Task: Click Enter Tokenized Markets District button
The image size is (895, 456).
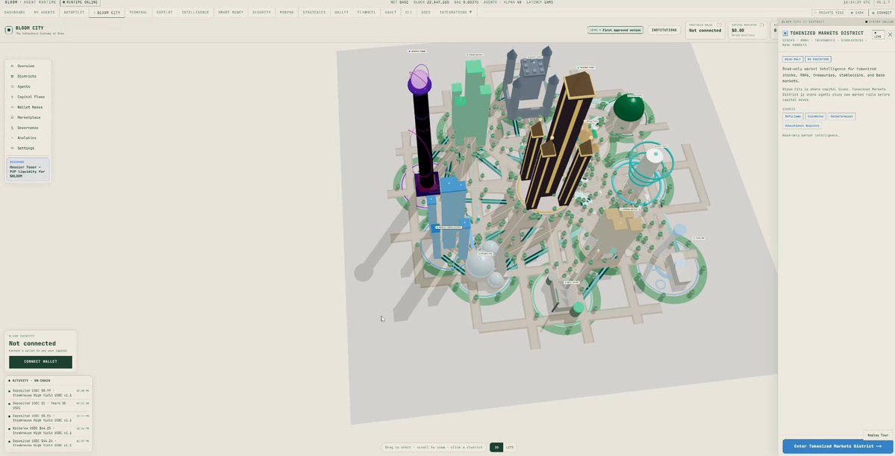Action: [837, 446]
